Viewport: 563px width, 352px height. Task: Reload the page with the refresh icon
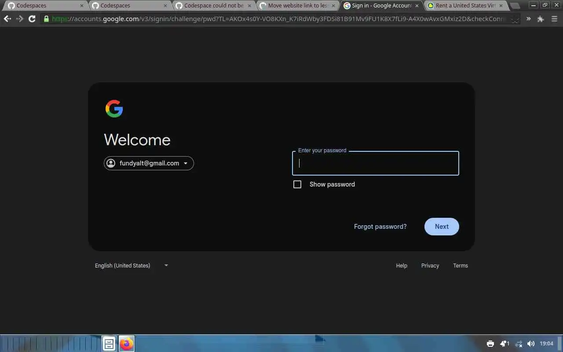(x=32, y=19)
